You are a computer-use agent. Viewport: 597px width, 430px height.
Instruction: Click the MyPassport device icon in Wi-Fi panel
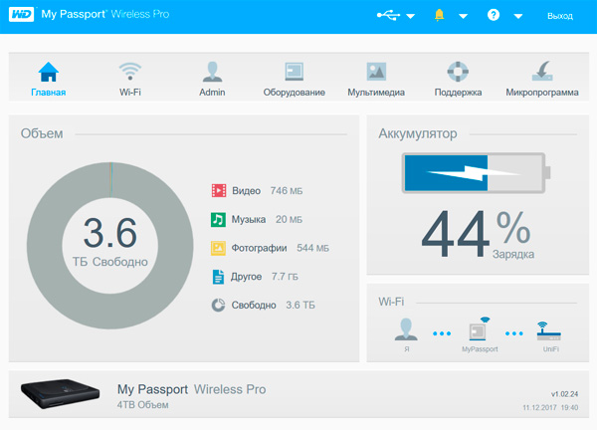click(482, 328)
